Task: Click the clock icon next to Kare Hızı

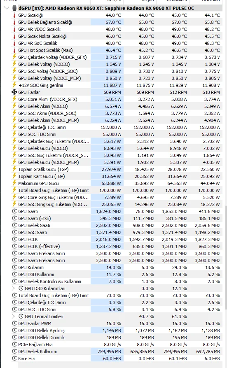Action: pos(14,359)
